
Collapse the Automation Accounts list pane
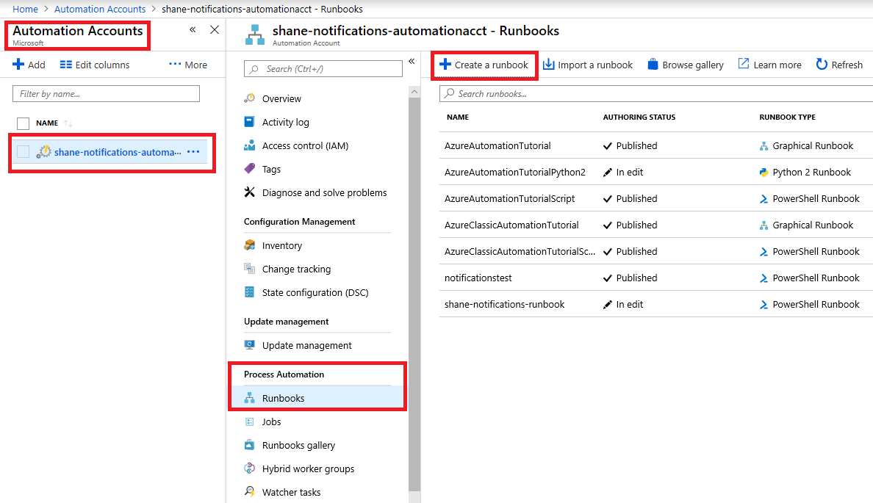click(193, 29)
